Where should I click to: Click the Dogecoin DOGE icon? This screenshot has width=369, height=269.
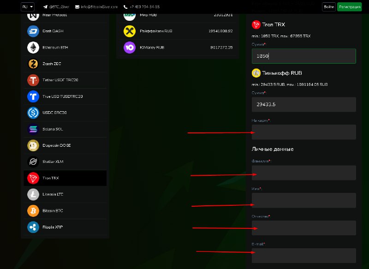tap(33, 145)
